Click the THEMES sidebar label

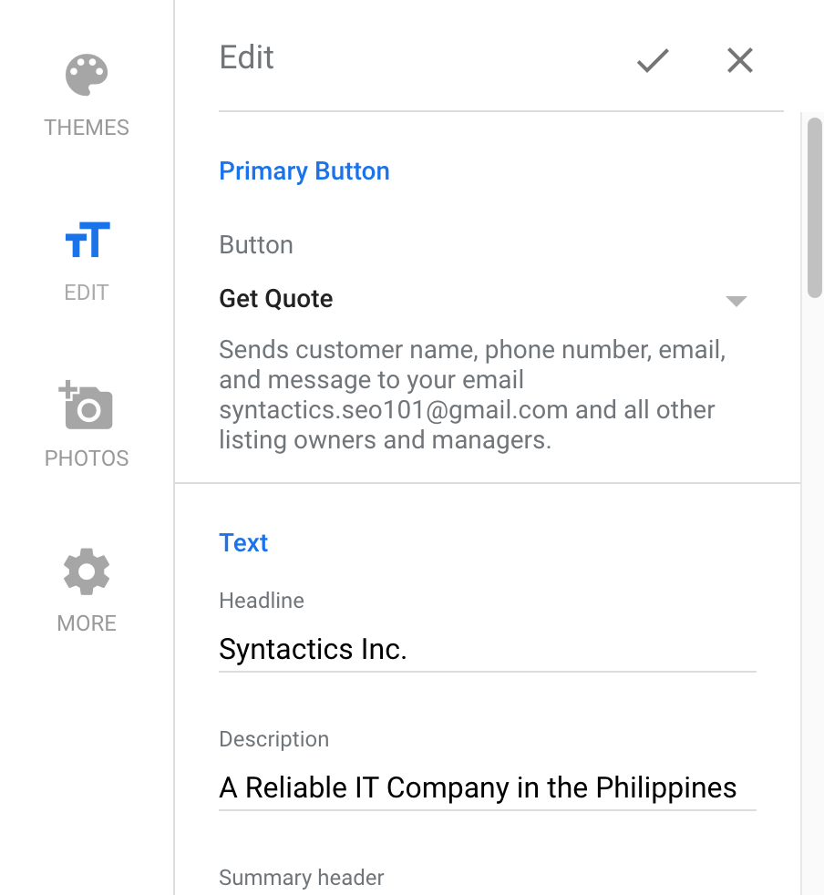pos(87,128)
